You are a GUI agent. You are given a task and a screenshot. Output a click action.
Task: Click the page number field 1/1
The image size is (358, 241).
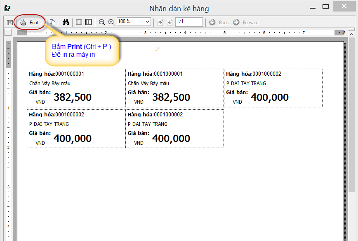coord(188,22)
